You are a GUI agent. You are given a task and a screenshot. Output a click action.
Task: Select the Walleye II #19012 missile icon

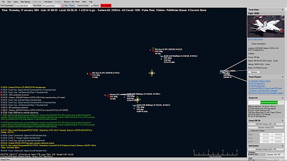(x=134, y=106)
